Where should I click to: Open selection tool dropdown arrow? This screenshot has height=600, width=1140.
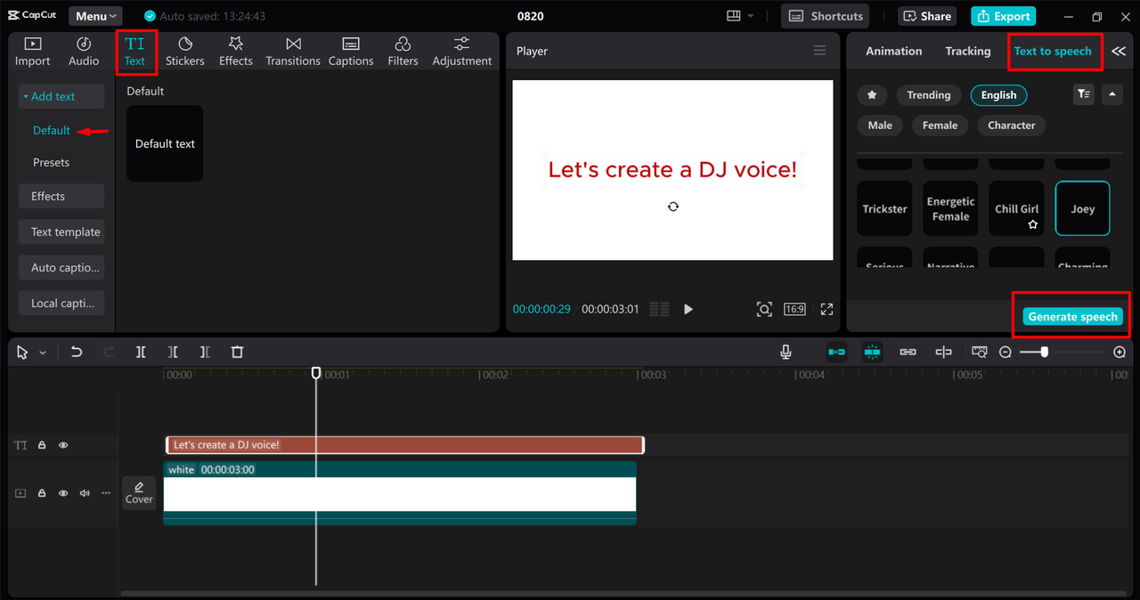(42, 353)
